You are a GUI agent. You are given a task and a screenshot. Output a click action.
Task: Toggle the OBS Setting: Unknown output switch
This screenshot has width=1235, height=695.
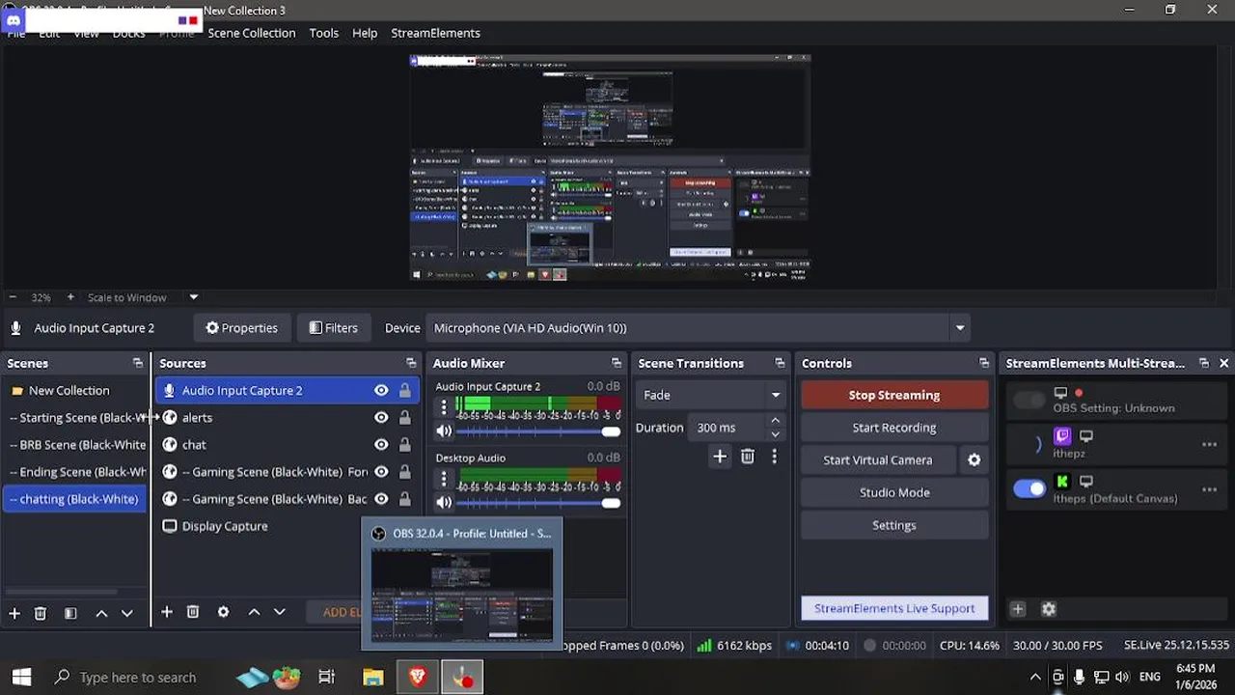[x=1029, y=401]
